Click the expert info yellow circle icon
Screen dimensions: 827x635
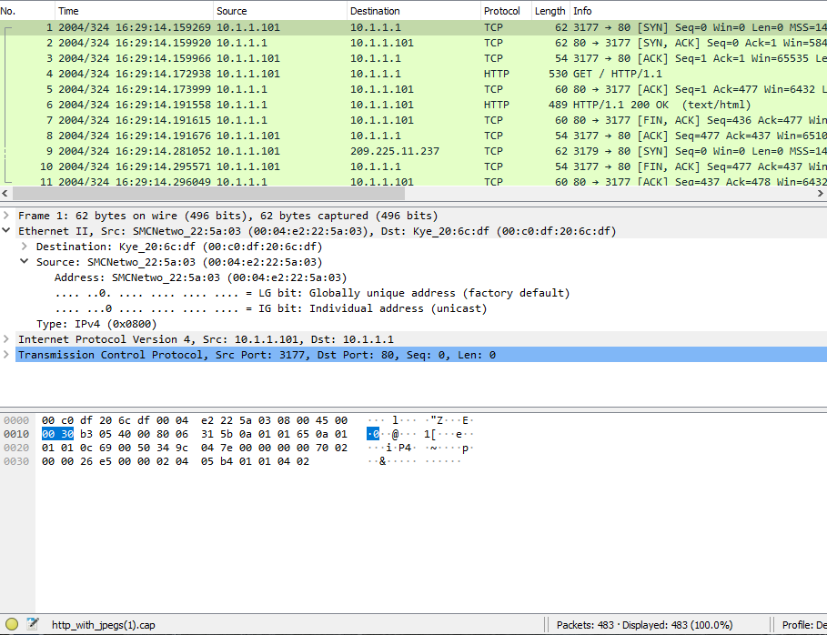click(12, 625)
